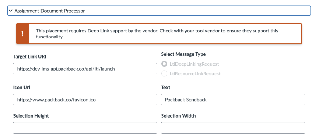Click the word 'functionality' in the alert
The width and height of the screenshot is (318, 140).
click(49, 37)
